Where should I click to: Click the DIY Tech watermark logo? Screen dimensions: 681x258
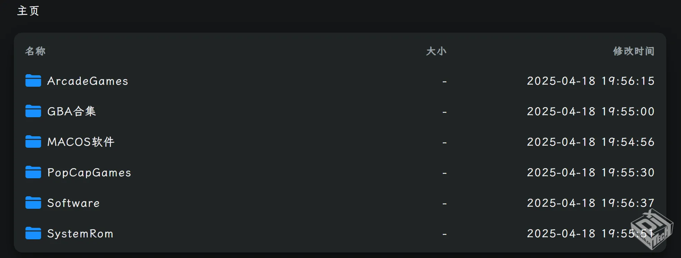click(652, 230)
